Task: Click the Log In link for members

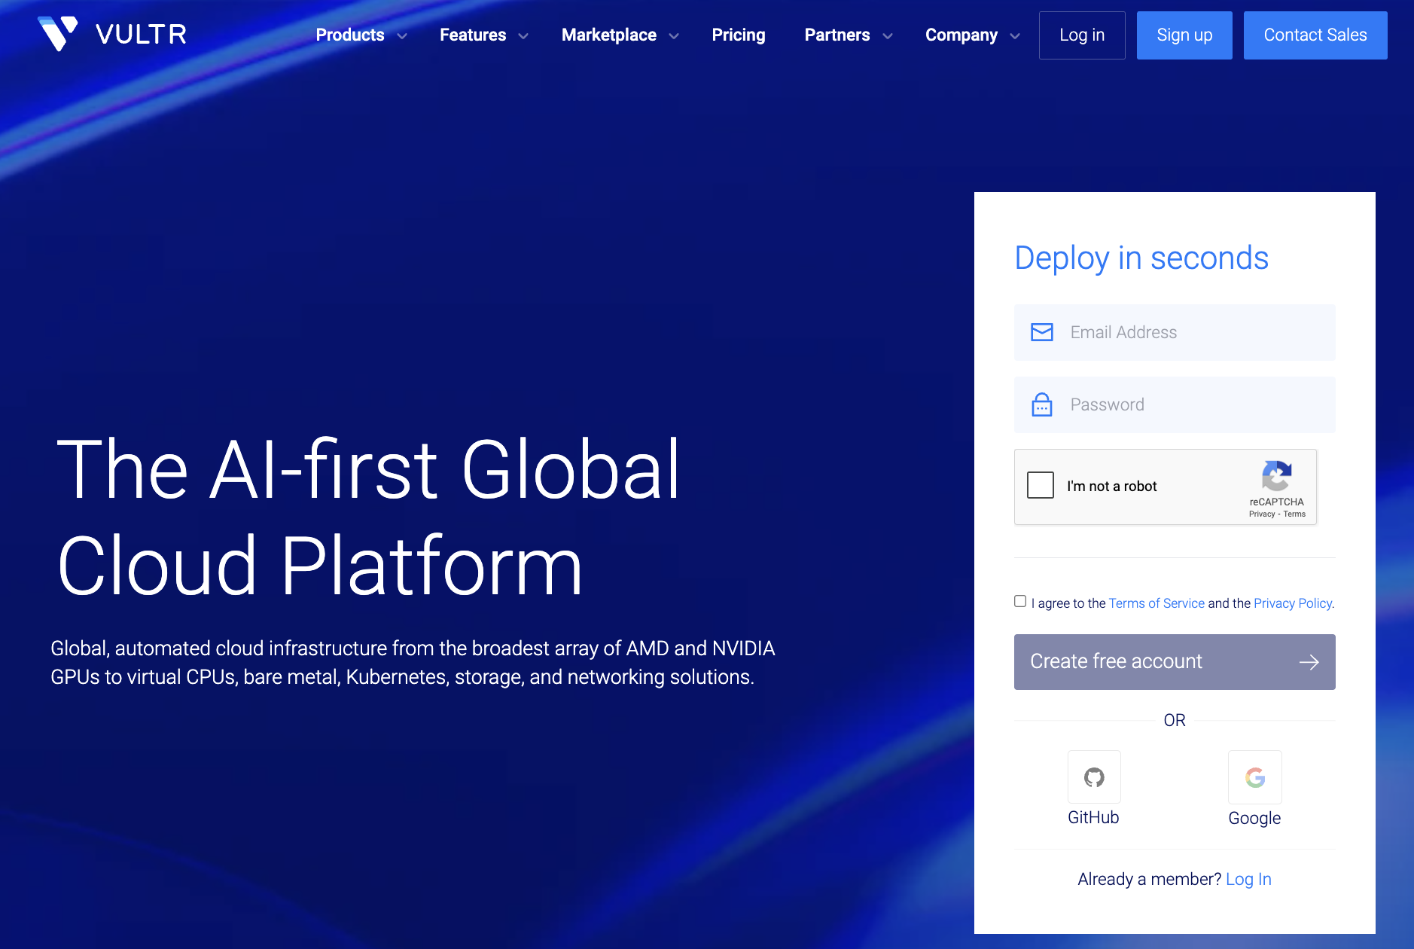Action: 1248,878
